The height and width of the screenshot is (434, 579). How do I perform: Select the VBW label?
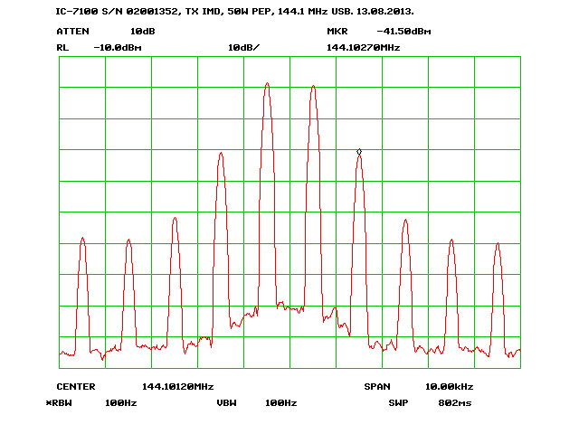(x=226, y=403)
